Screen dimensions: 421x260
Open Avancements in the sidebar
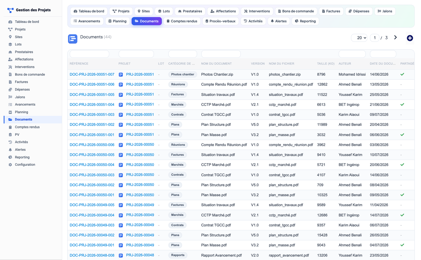[x=25, y=104]
